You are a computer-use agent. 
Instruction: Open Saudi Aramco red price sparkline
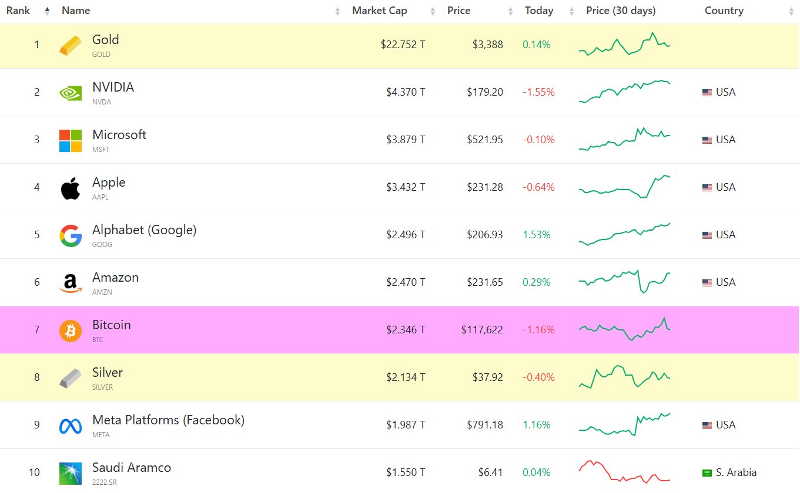[x=624, y=472]
